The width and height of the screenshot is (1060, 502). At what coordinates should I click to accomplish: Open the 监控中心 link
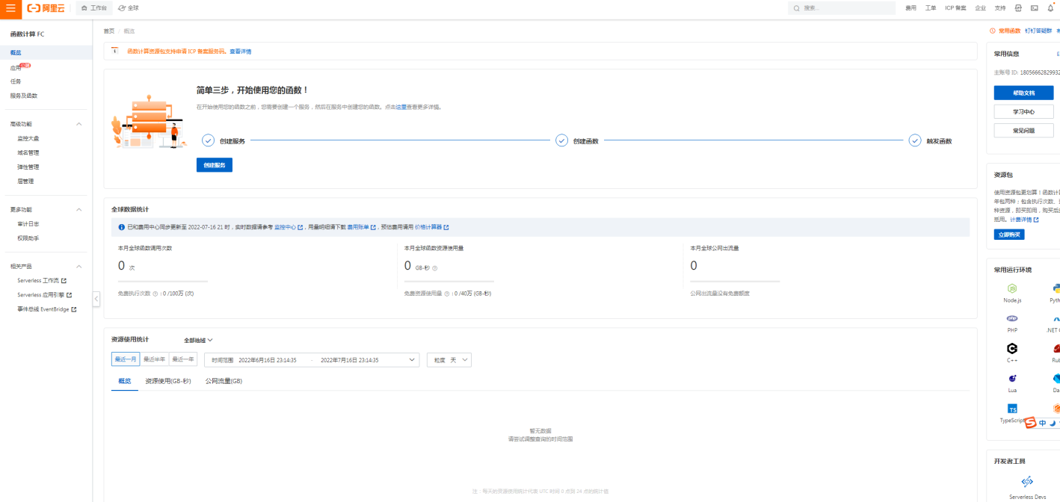[x=289, y=227]
